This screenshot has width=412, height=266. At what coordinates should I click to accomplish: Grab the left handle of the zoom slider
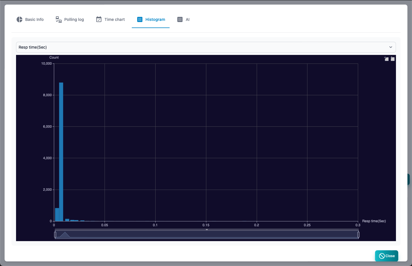coord(55,235)
